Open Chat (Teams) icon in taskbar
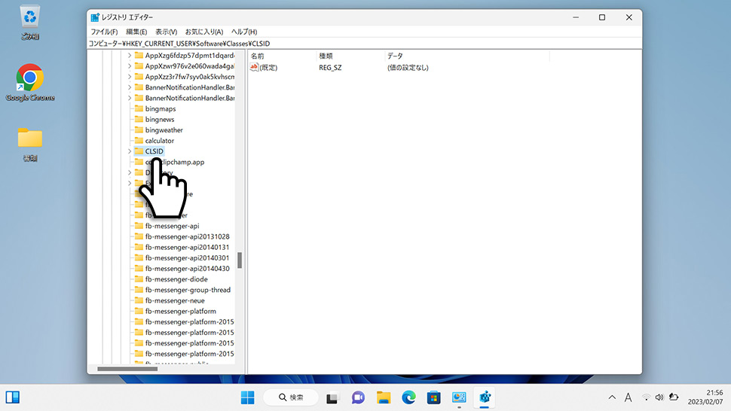This screenshot has width=731, height=411. tap(358, 397)
